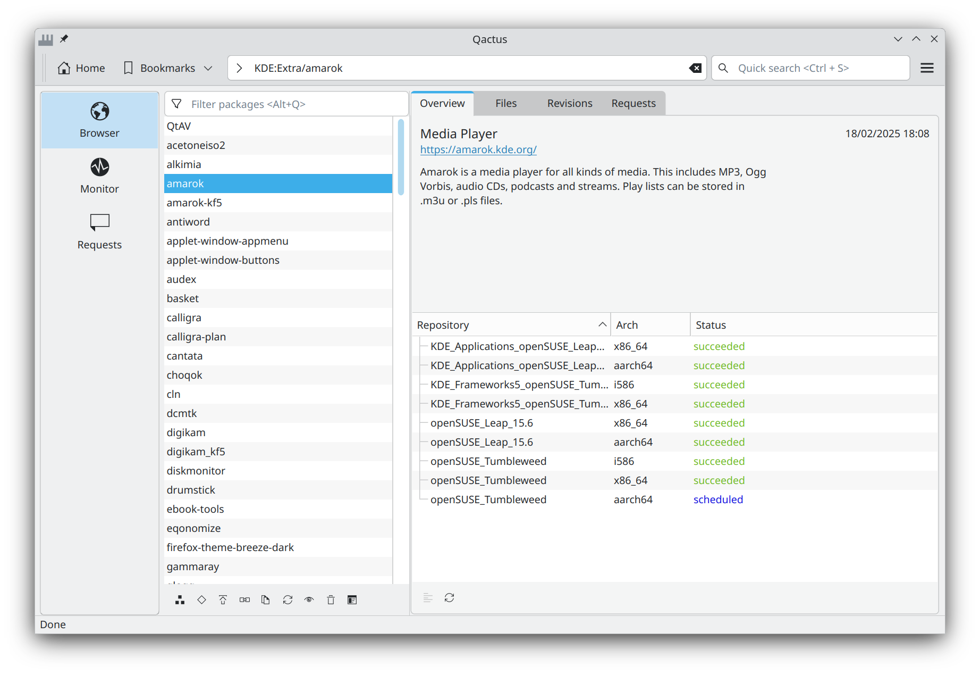The height and width of the screenshot is (675, 980).
Task: Select the audex package
Action: point(278,279)
